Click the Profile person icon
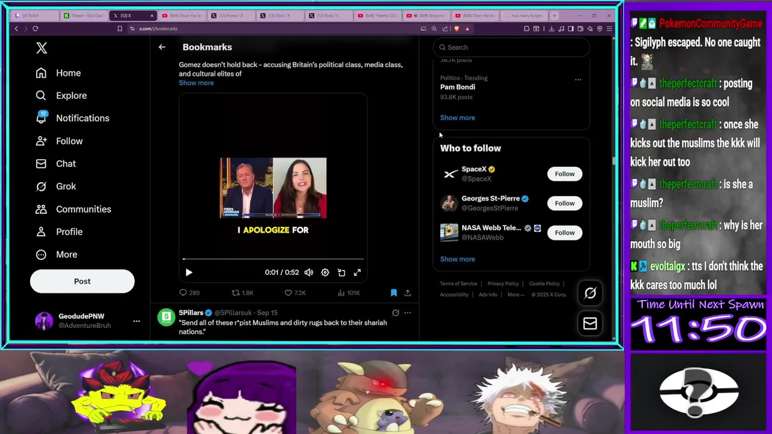The image size is (772, 434). coord(41,231)
